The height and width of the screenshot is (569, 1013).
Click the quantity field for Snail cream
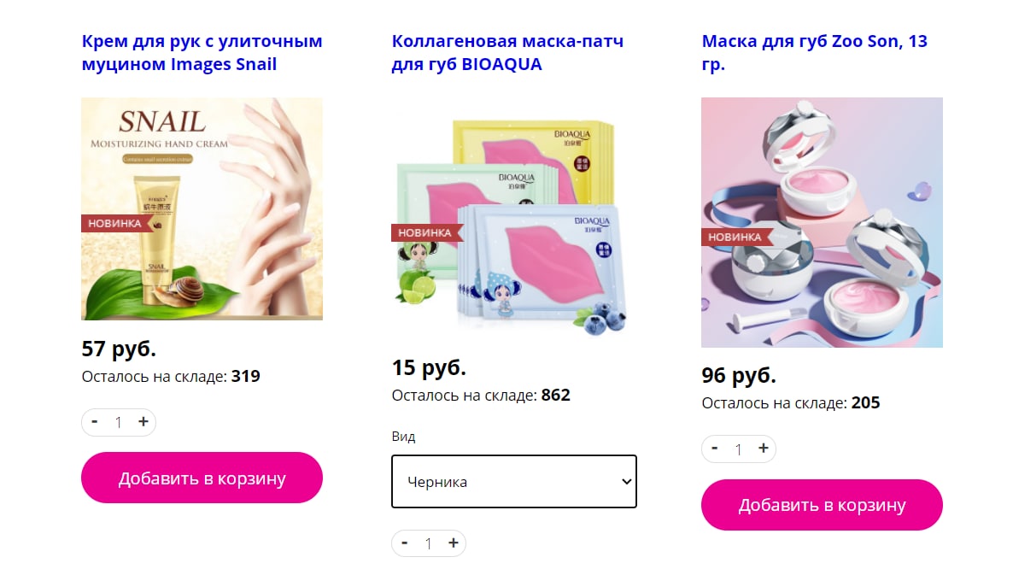click(118, 422)
